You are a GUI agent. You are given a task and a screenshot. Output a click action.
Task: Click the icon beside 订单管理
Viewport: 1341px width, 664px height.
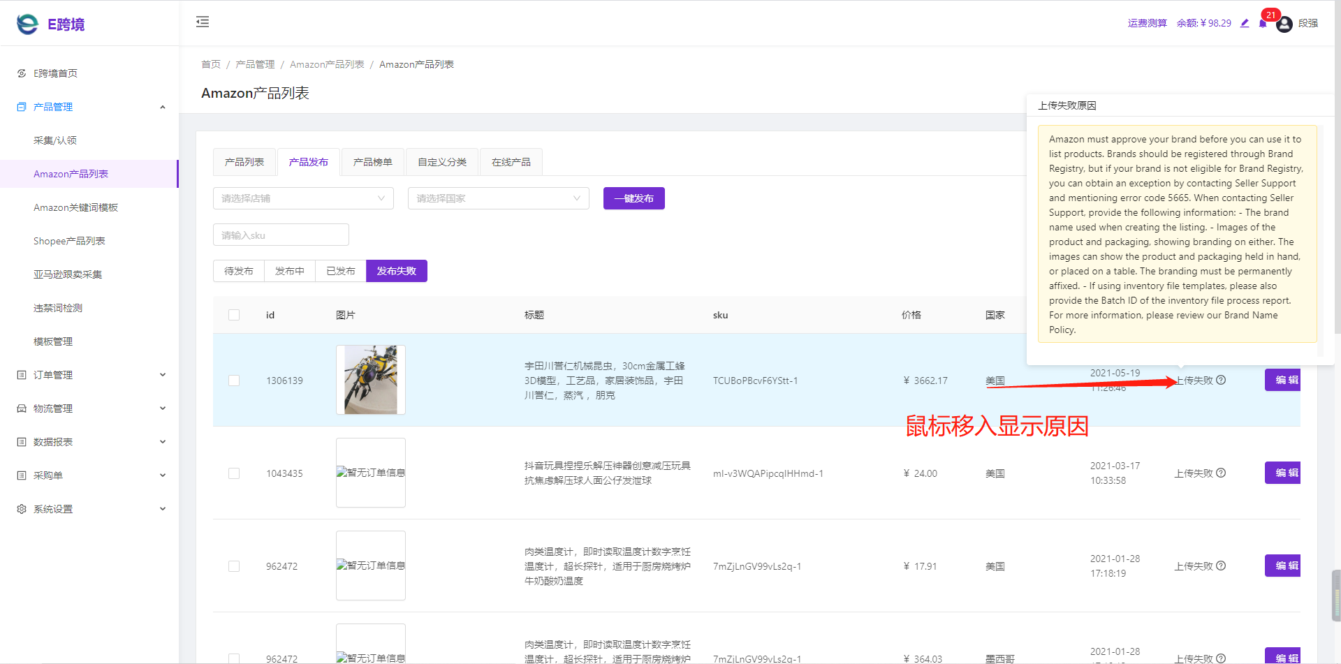(22, 375)
